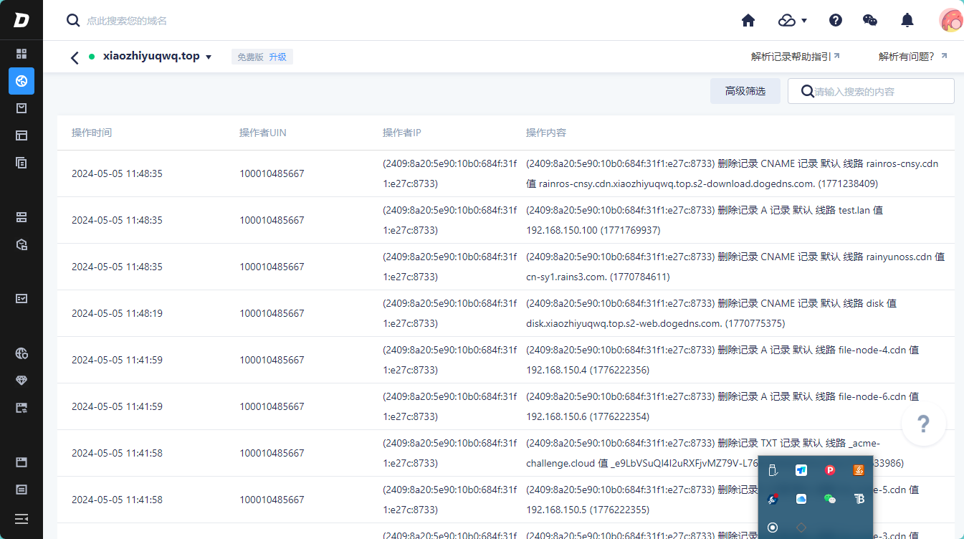The width and height of the screenshot is (964, 539).
Task: Open the dashboard grid icon in sidebar
Action: click(x=22, y=54)
